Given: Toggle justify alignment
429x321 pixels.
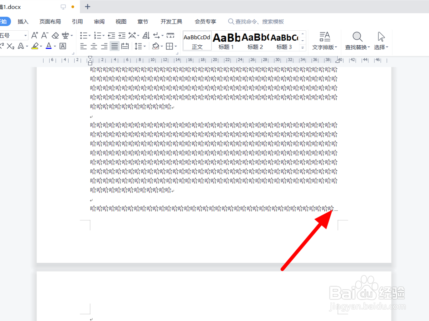Looking at the screenshot, I should coord(114,46).
